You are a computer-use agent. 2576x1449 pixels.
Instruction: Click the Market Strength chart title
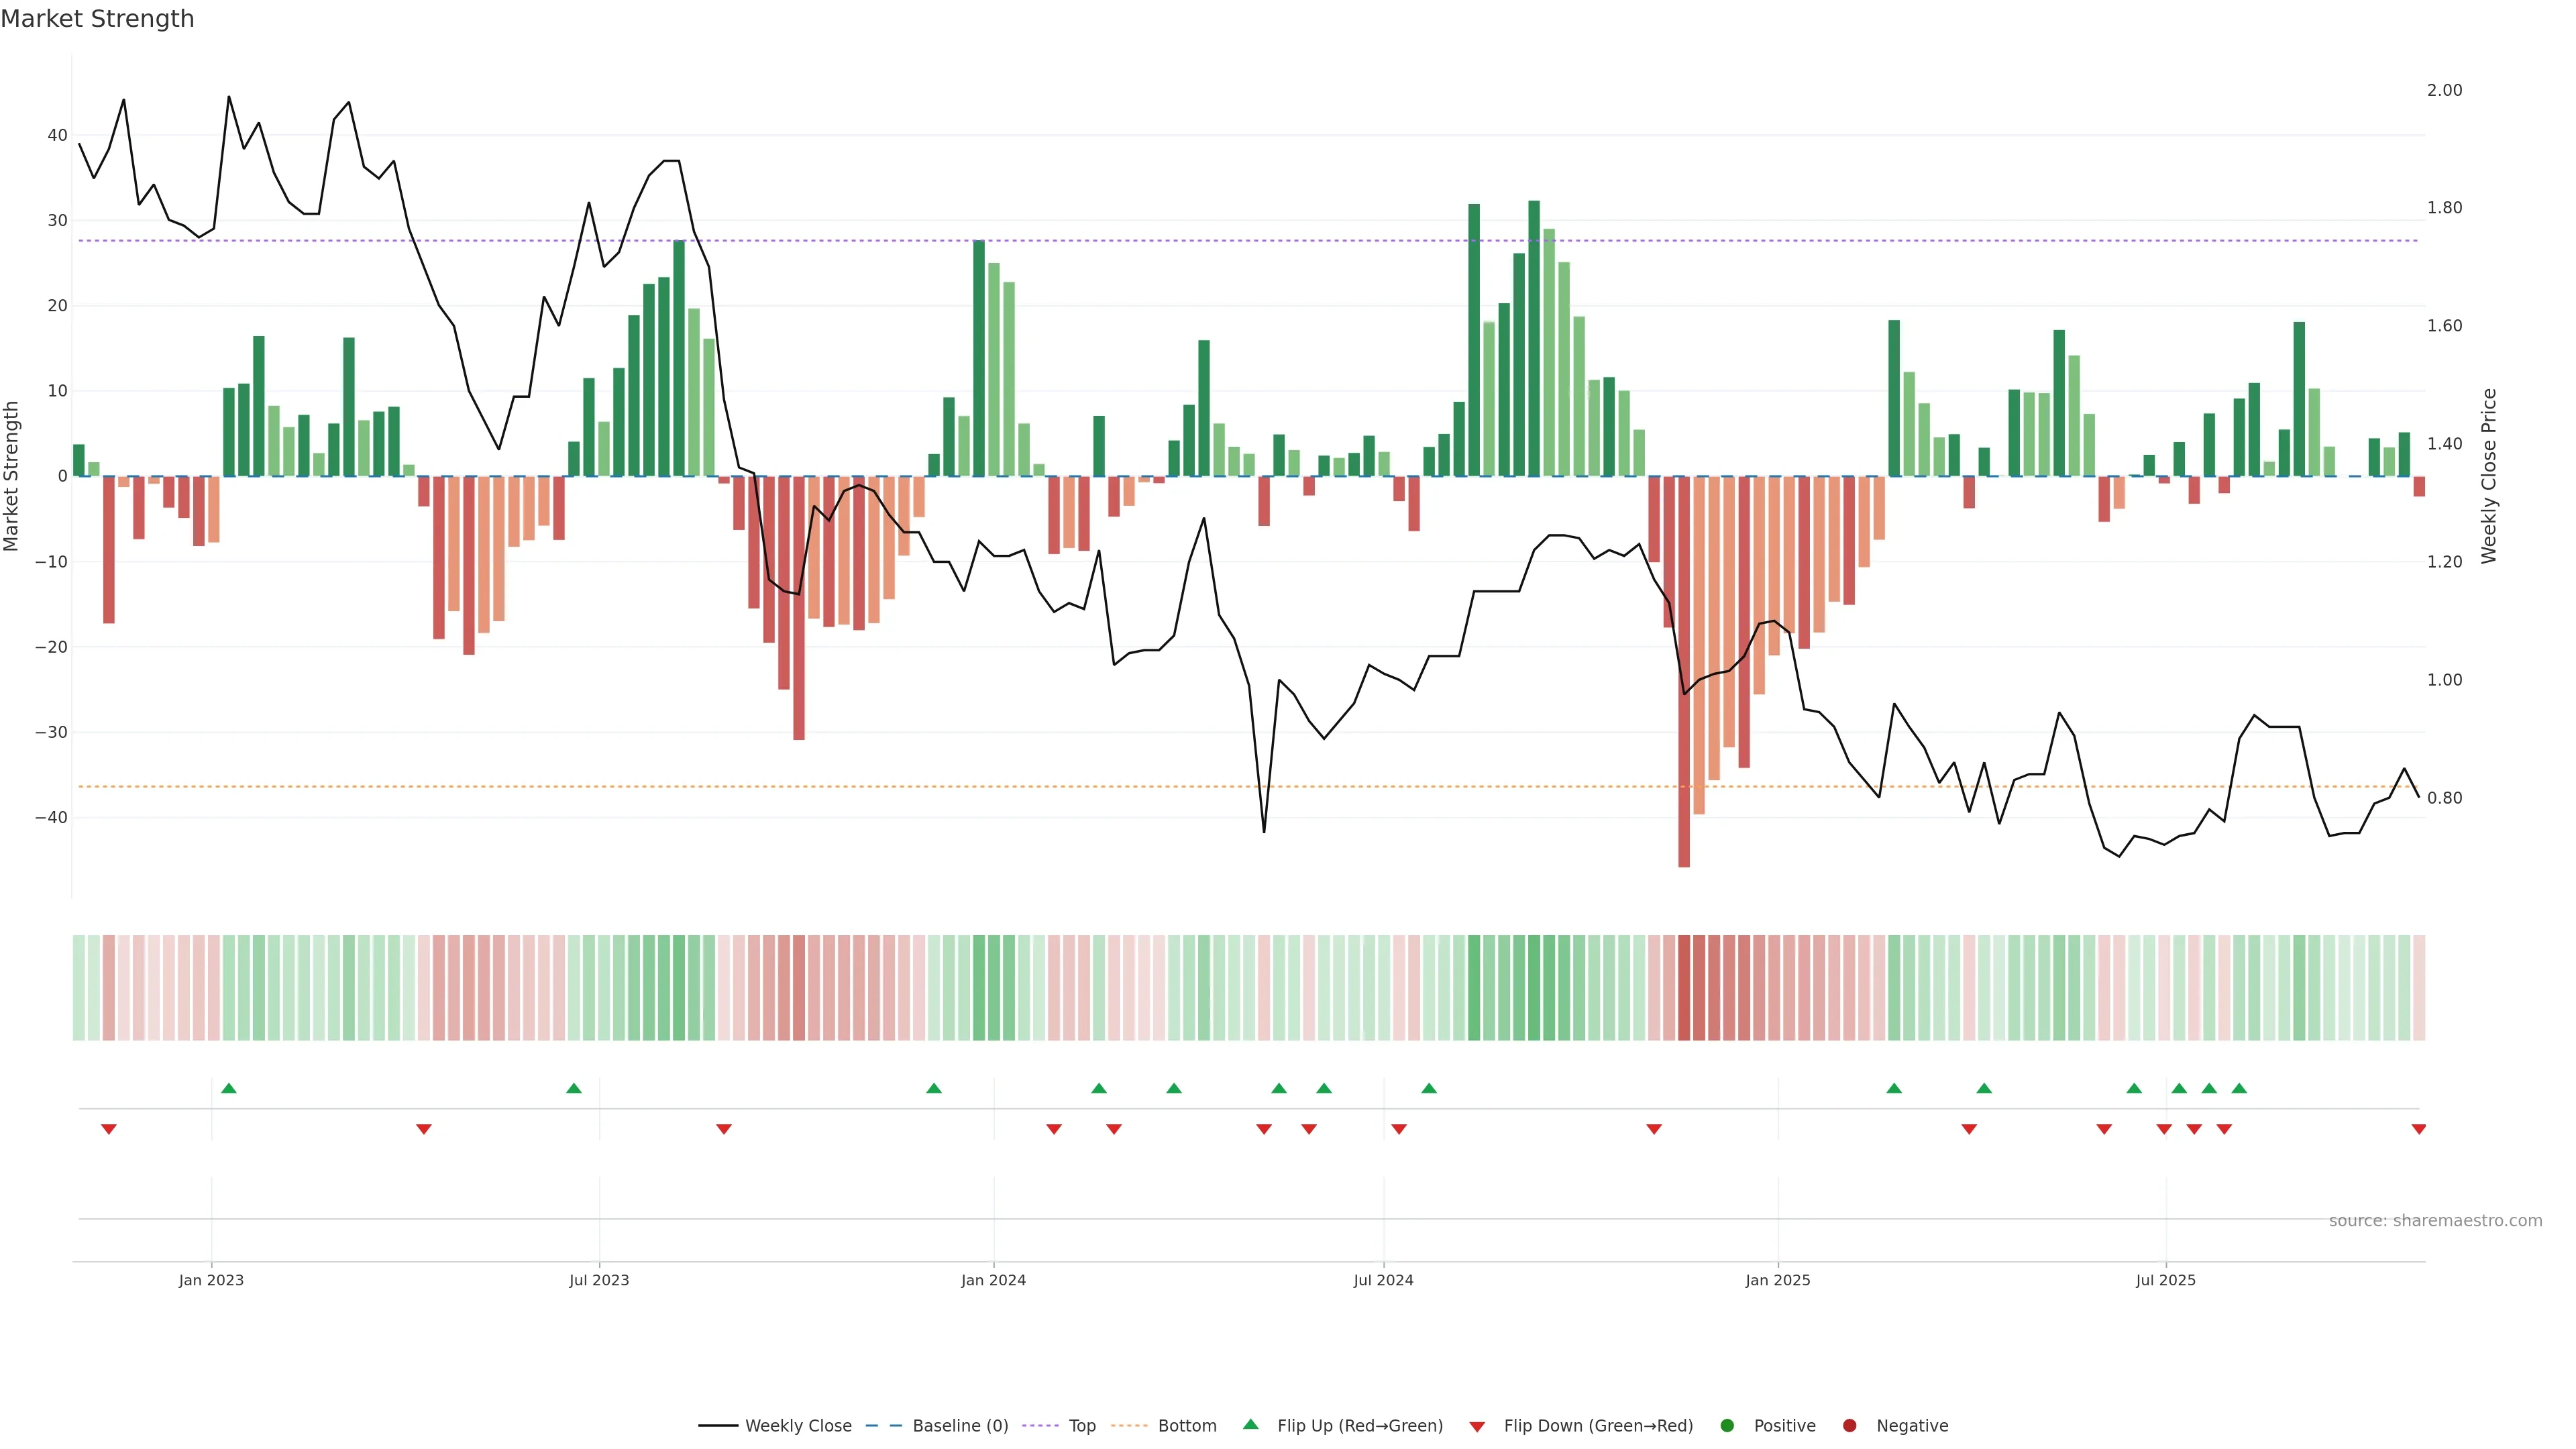click(97, 19)
